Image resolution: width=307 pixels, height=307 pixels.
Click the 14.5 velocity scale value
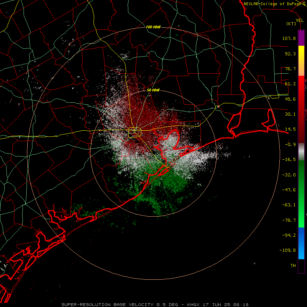click(290, 129)
